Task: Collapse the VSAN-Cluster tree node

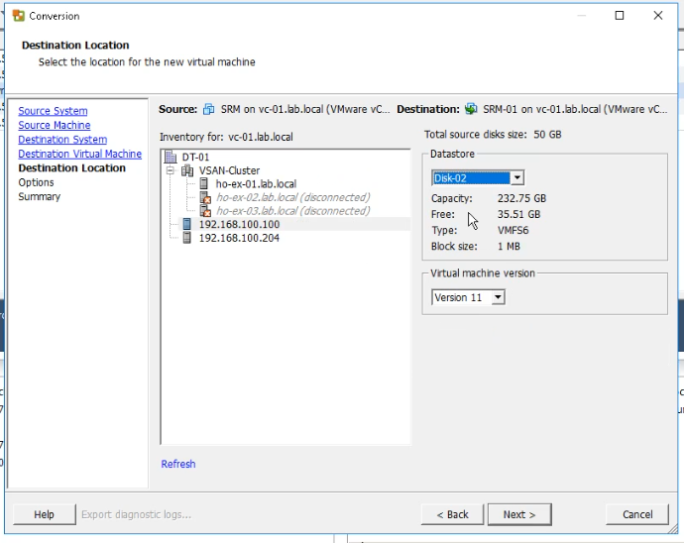Action: click(171, 170)
